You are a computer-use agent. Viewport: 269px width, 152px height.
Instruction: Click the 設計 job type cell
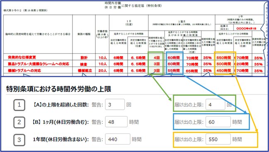click(x=84, y=58)
